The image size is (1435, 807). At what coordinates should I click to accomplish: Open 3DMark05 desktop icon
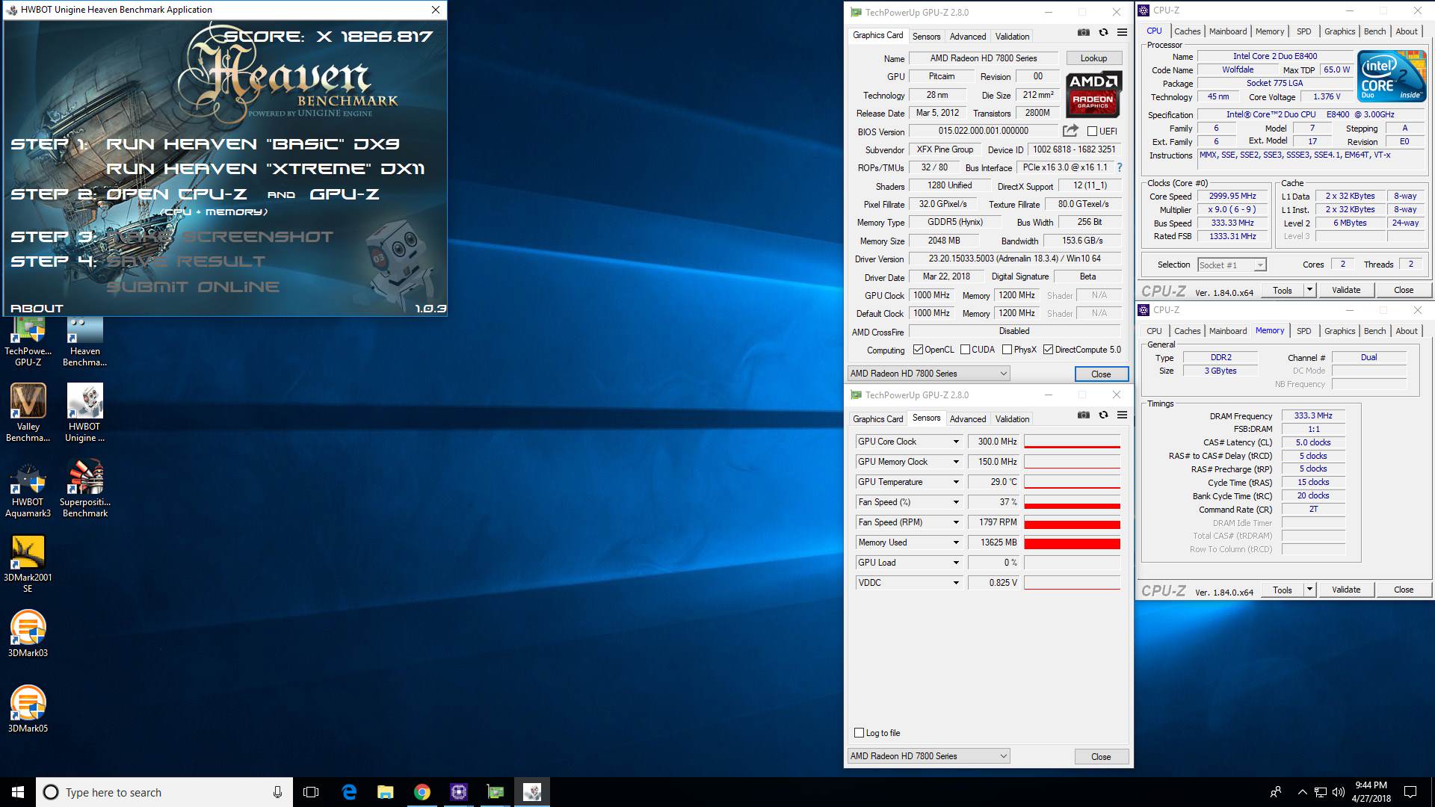pos(28,709)
